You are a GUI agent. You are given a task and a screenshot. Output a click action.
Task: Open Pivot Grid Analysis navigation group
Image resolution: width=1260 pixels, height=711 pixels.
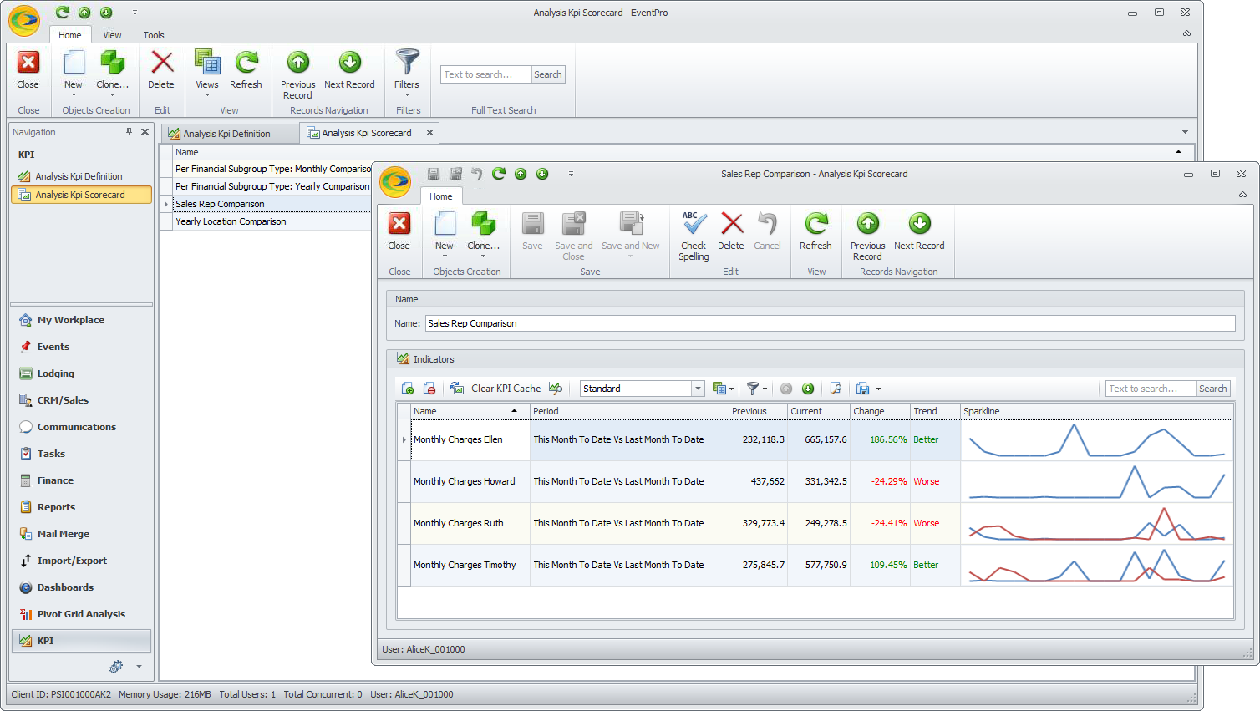[x=81, y=614]
